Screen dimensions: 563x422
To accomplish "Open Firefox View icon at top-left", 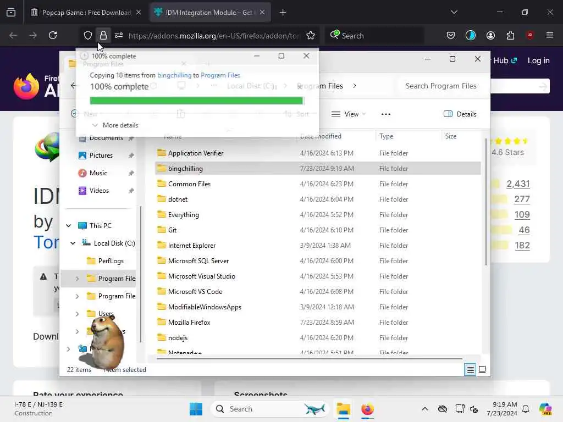I will 11,13.
